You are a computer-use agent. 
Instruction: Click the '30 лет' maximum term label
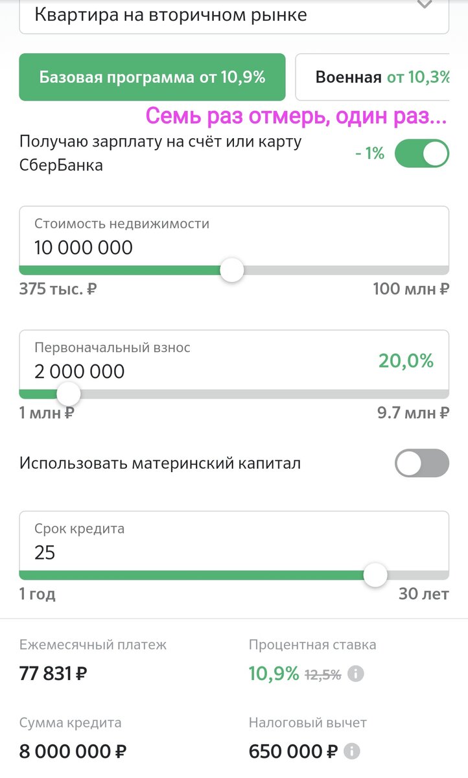[424, 593]
